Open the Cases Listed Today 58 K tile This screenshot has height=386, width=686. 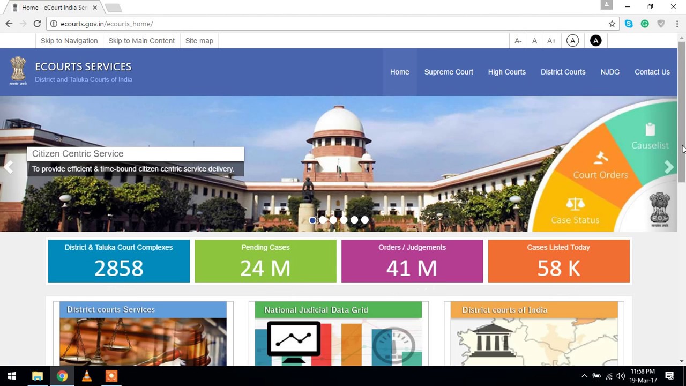[558, 261]
